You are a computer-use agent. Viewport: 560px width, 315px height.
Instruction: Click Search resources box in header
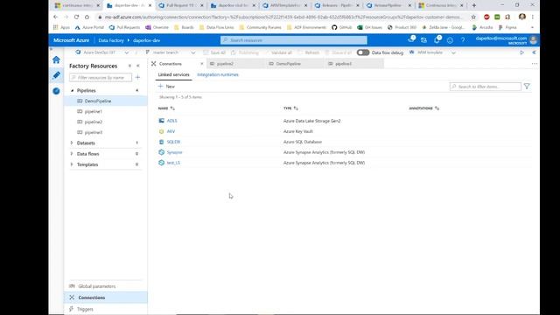point(294,40)
